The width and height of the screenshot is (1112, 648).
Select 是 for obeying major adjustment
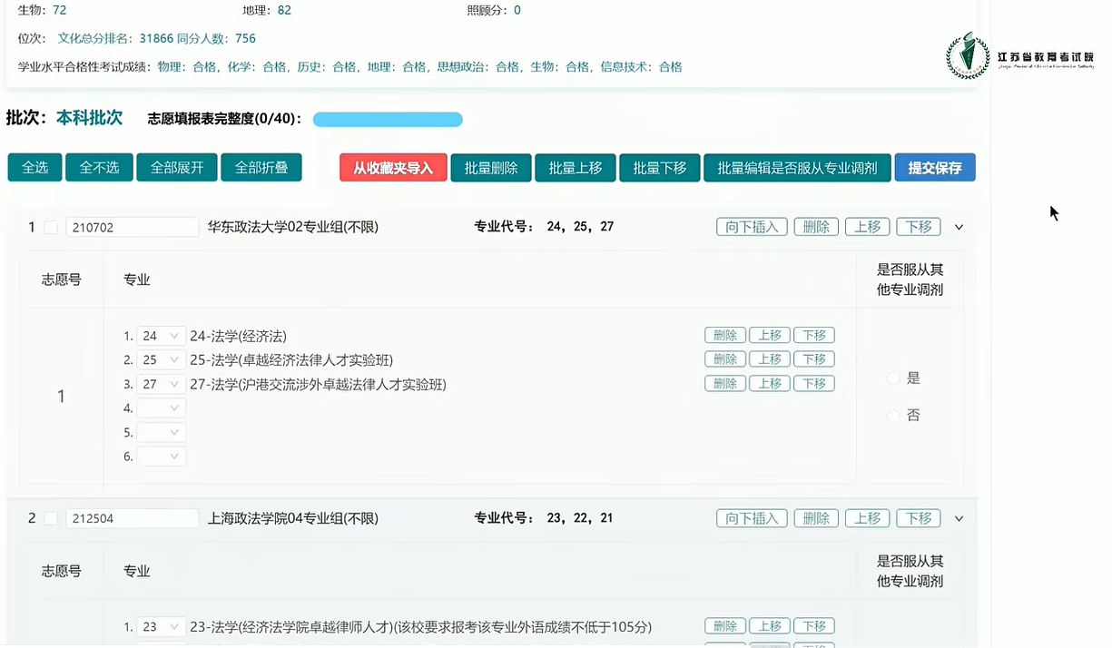pyautogui.click(x=894, y=378)
